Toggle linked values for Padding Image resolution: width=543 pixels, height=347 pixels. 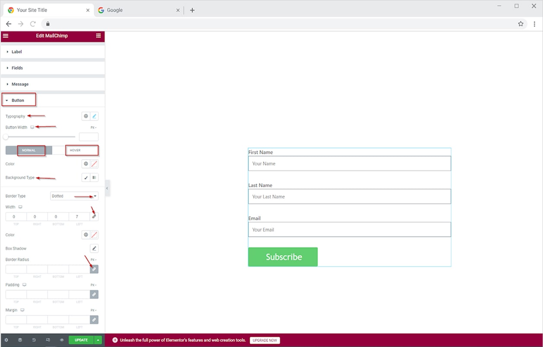click(x=94, y=294)
